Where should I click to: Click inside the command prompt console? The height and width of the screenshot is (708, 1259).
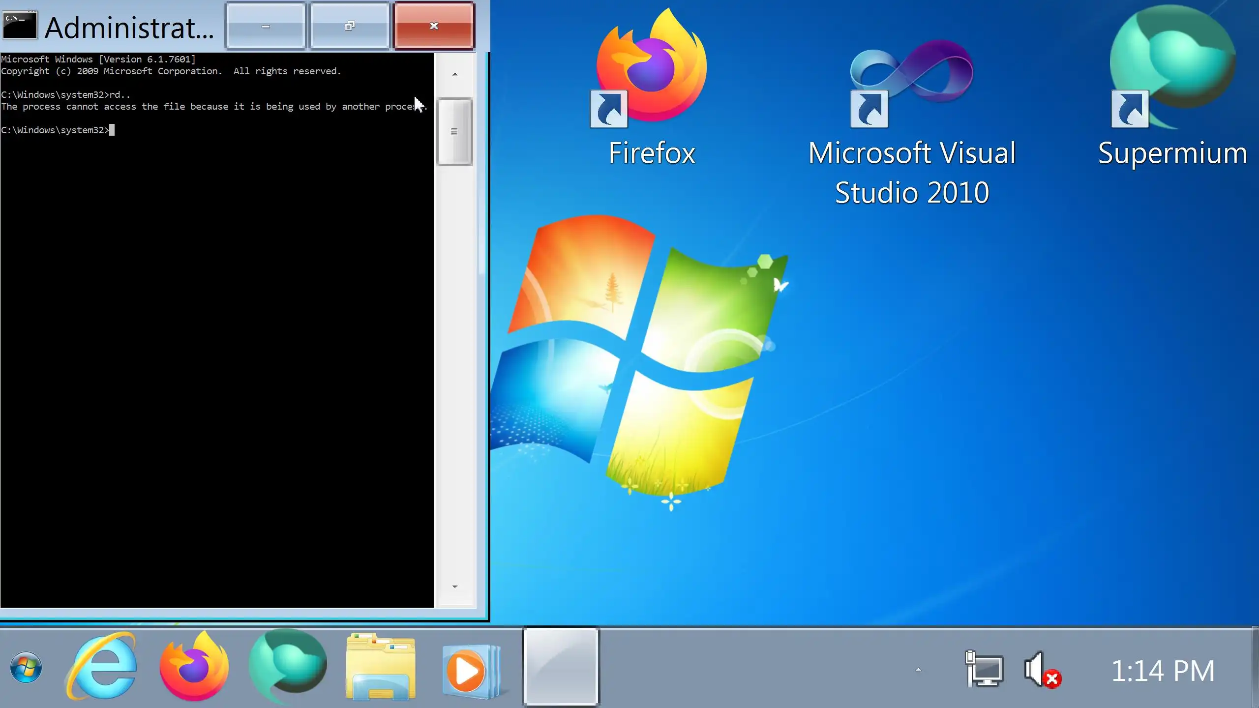click(216, 344)
